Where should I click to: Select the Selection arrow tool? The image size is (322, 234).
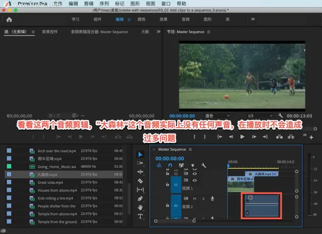[140, 155]
